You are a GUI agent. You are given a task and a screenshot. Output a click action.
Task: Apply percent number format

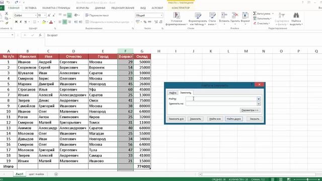pyautogui.click(x=145, y=22)
